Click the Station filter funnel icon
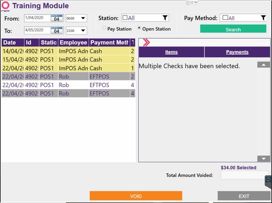 [x=165, y=18]
